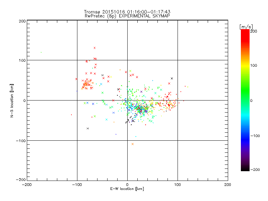Viewport: 268px width, 201px height.
Task: Click the y-axis tick label '-200'
Action: (21, 180)
